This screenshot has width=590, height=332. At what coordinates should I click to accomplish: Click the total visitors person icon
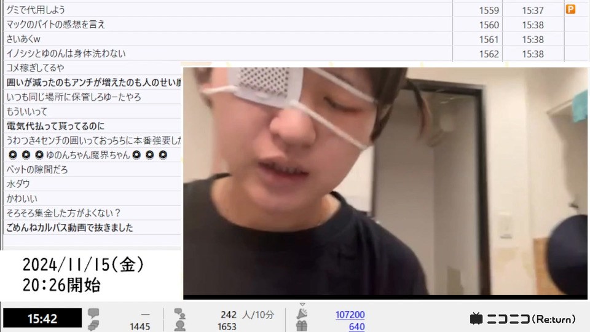coord(180,326)
